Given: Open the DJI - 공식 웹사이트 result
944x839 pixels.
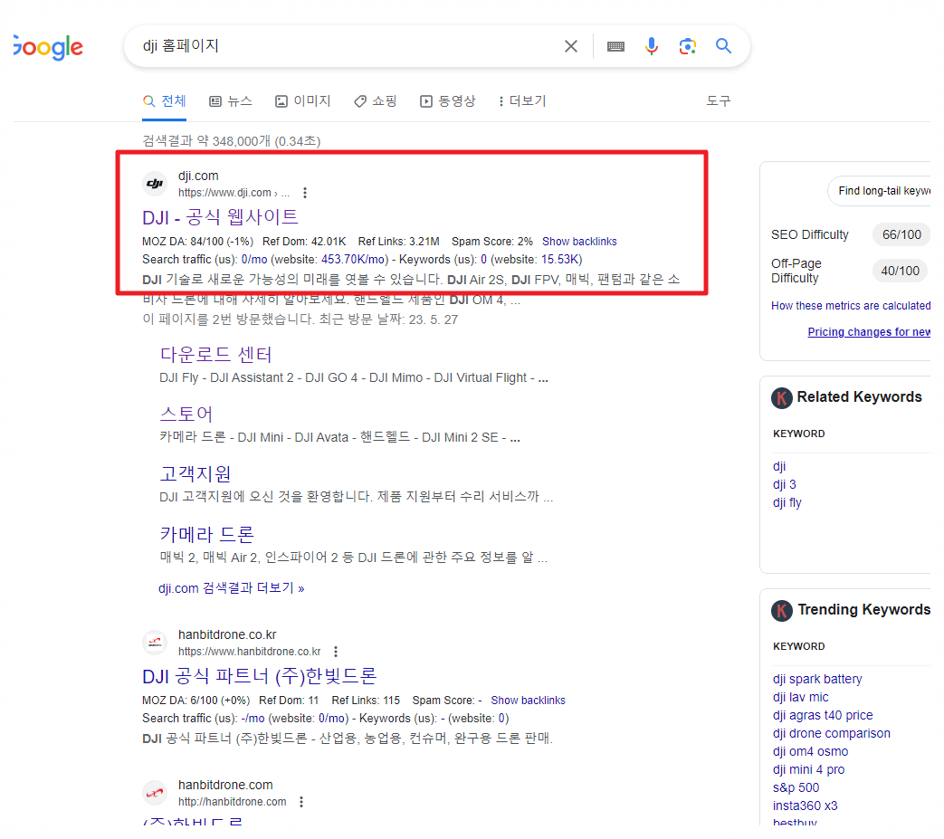Looking at the screenshot, I should (x=220, y=216).
